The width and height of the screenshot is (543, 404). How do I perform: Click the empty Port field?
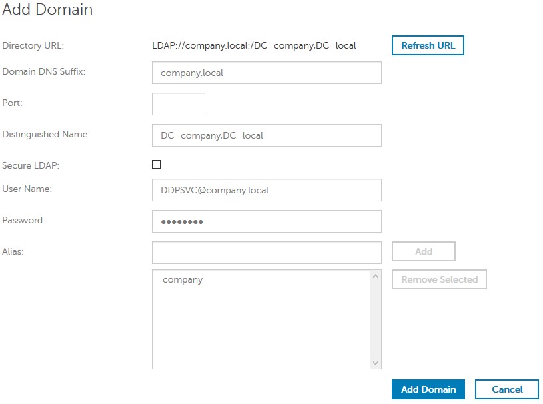pos(177,103)
